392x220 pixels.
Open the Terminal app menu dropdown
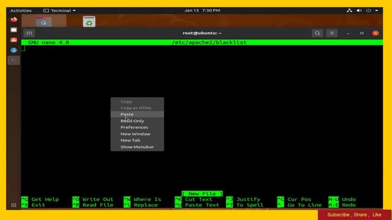pyautogui.click(x=59, y=10)
